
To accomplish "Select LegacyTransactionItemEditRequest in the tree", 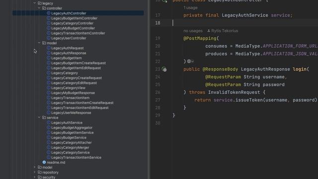I will (x=80, y=107).
